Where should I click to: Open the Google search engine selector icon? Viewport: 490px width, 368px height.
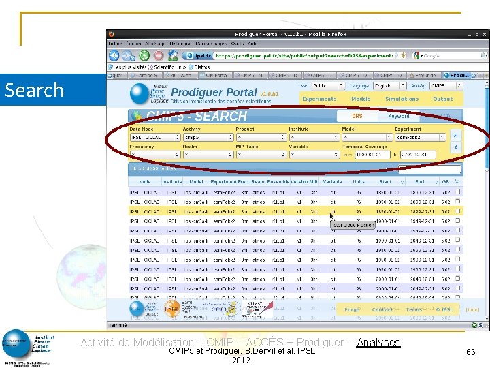point(416,56)
